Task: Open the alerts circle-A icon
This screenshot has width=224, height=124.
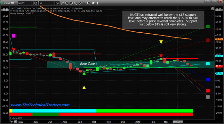Action: point(76,3)
